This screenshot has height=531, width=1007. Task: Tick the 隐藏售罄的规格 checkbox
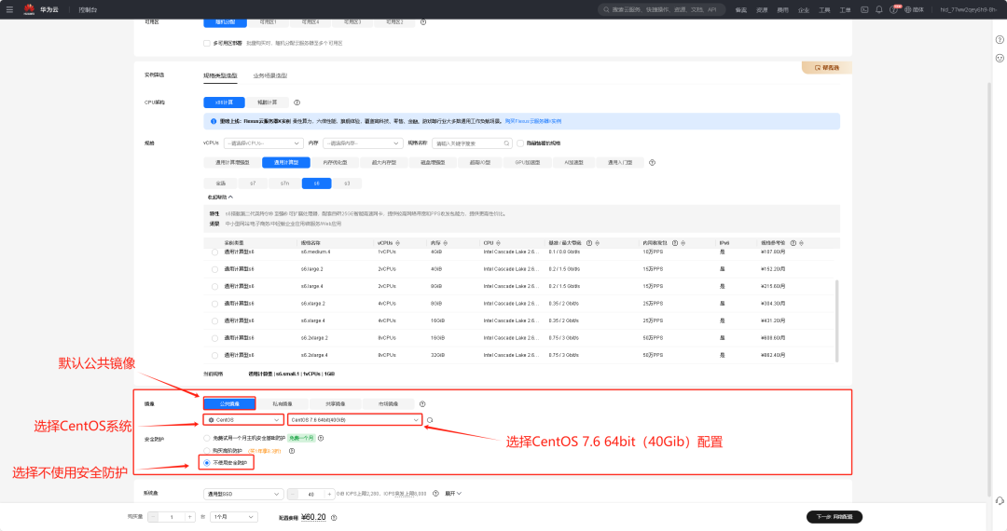520,143
